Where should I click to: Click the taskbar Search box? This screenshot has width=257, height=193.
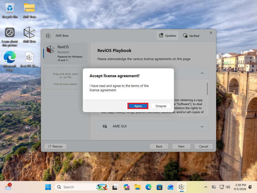coord(82,187)
